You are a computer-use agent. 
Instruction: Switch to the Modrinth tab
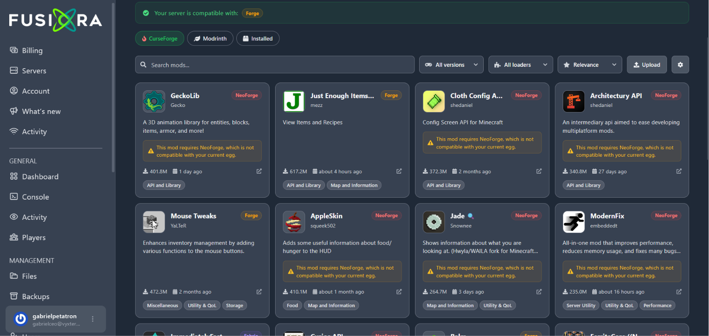pyautogui.click(x=210, y=39)
